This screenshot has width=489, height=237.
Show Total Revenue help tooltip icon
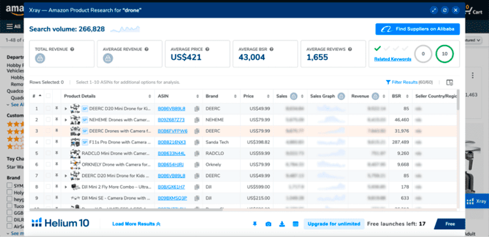[72, 49]
